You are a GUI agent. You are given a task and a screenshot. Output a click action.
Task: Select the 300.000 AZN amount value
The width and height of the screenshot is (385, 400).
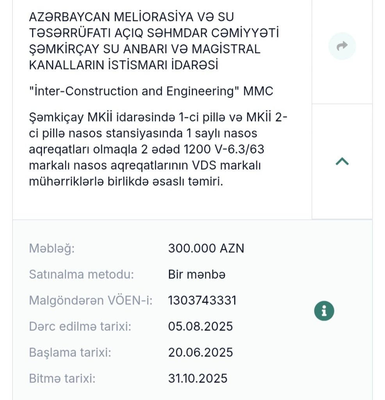206,248
